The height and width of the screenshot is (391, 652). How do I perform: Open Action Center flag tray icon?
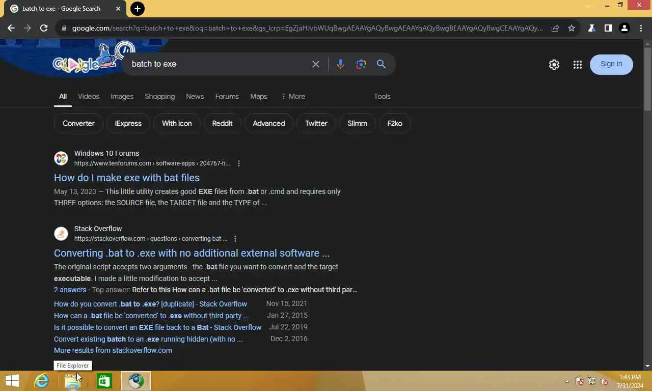580,381
